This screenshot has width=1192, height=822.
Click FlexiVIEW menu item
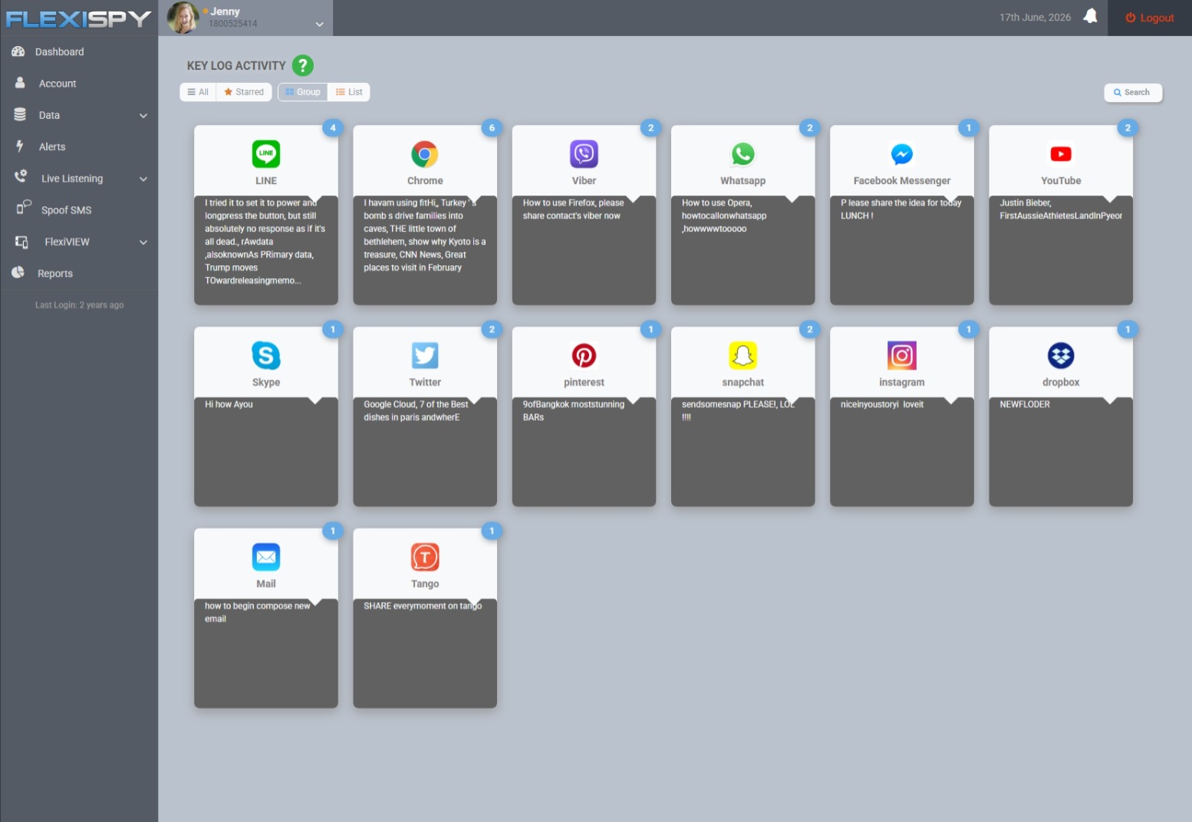click(x=67, y=242)
